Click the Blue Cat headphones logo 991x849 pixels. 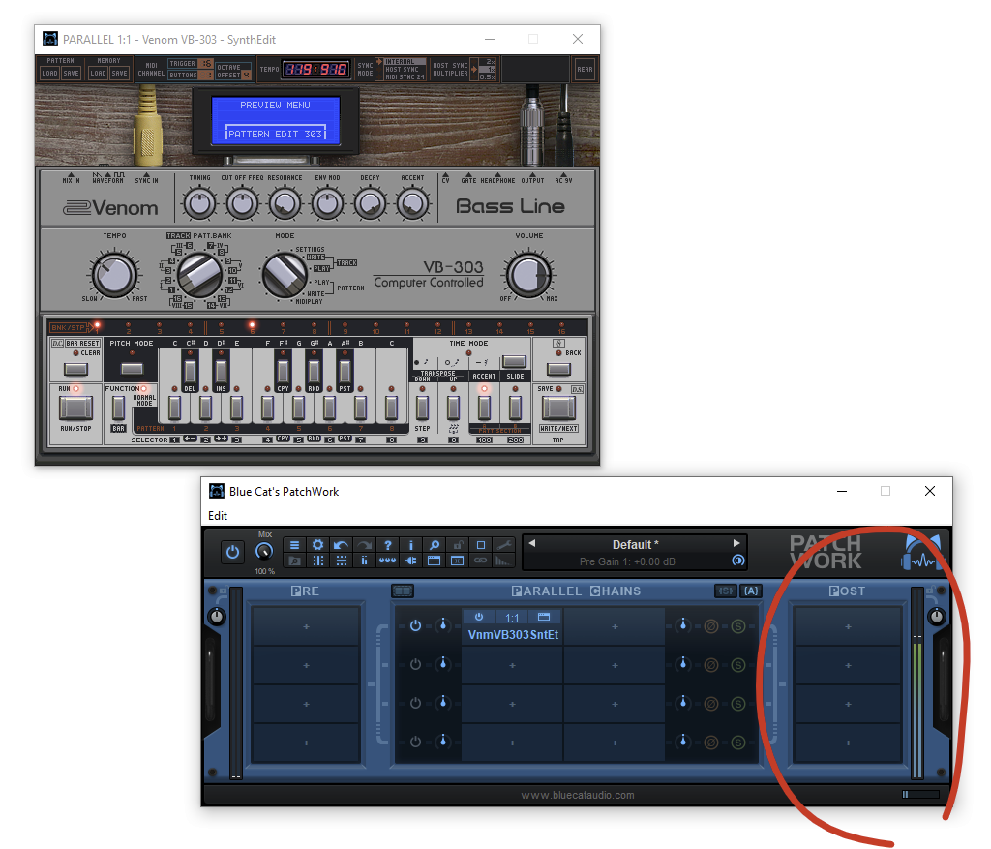pos(921,552)
